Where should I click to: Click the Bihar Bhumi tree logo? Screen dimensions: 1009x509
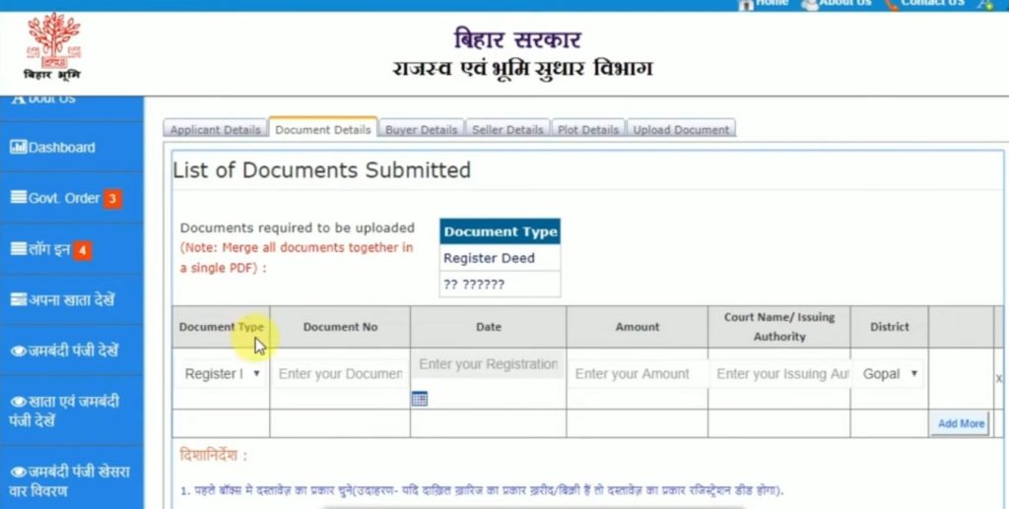click(x=53, y=46)
